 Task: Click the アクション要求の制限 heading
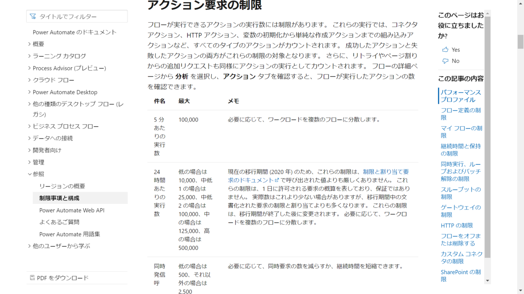click(205, 5)
